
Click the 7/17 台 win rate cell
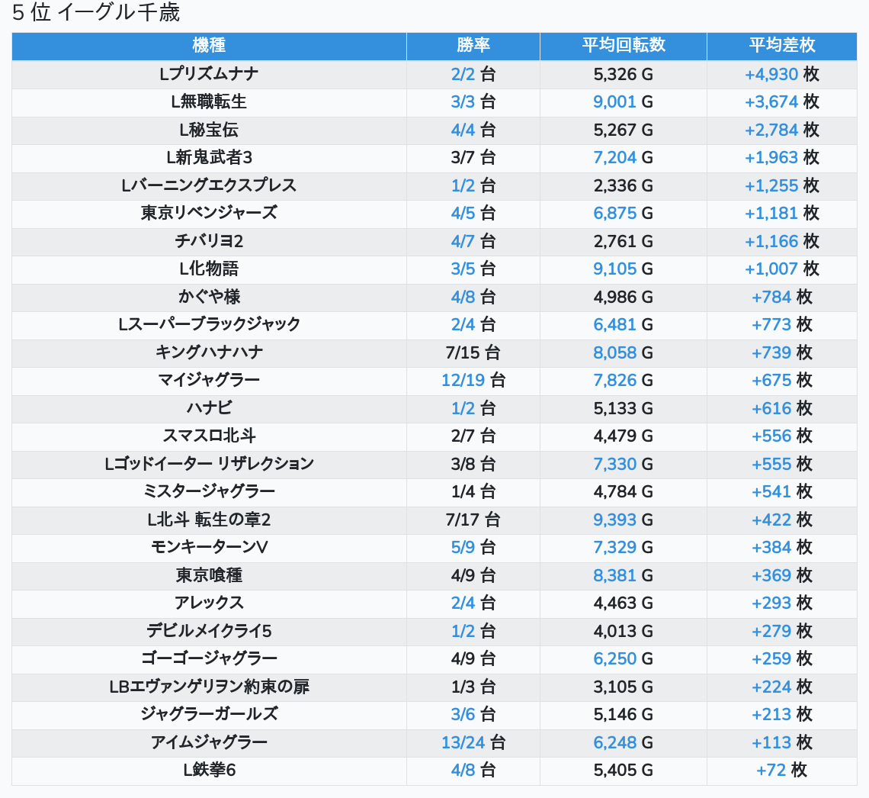[473, 520]
